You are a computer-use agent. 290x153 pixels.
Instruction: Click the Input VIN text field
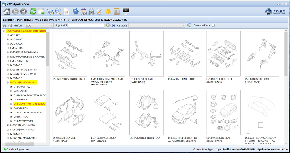(x=86, y=25)
